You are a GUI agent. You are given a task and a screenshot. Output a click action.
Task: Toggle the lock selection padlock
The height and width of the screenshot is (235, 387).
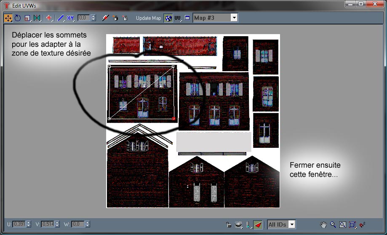pos(228,224)
